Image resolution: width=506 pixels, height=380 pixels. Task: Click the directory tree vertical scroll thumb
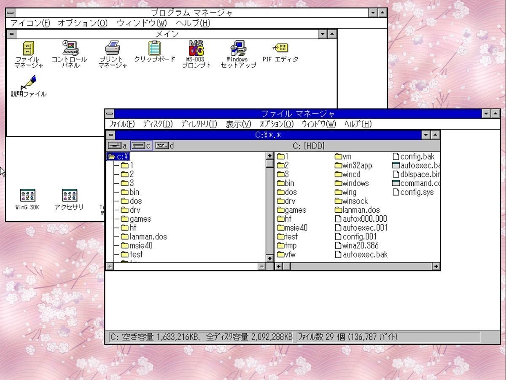point(270,164)
